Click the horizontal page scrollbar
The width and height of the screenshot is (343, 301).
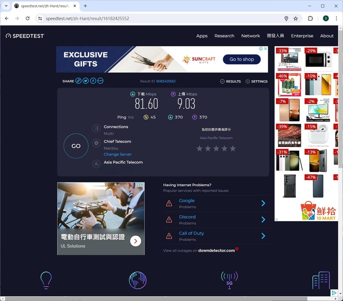156,299
